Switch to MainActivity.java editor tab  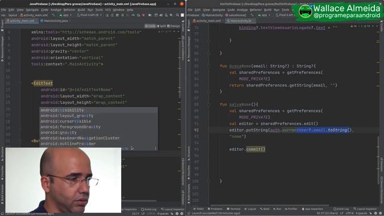(54, 21)
